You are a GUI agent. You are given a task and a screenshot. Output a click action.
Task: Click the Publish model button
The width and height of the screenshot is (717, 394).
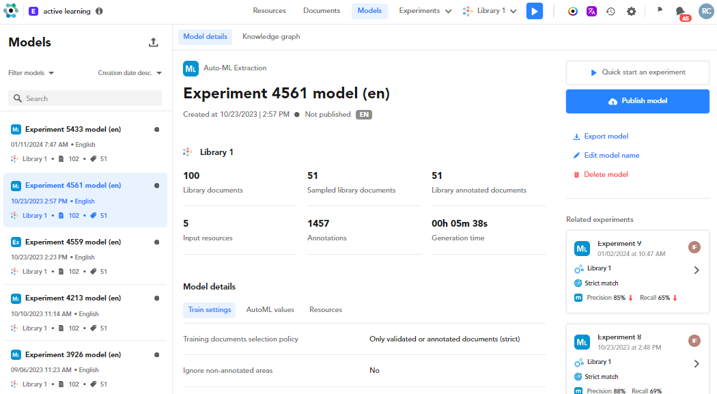pyautogui.click(x=637, y=101)
